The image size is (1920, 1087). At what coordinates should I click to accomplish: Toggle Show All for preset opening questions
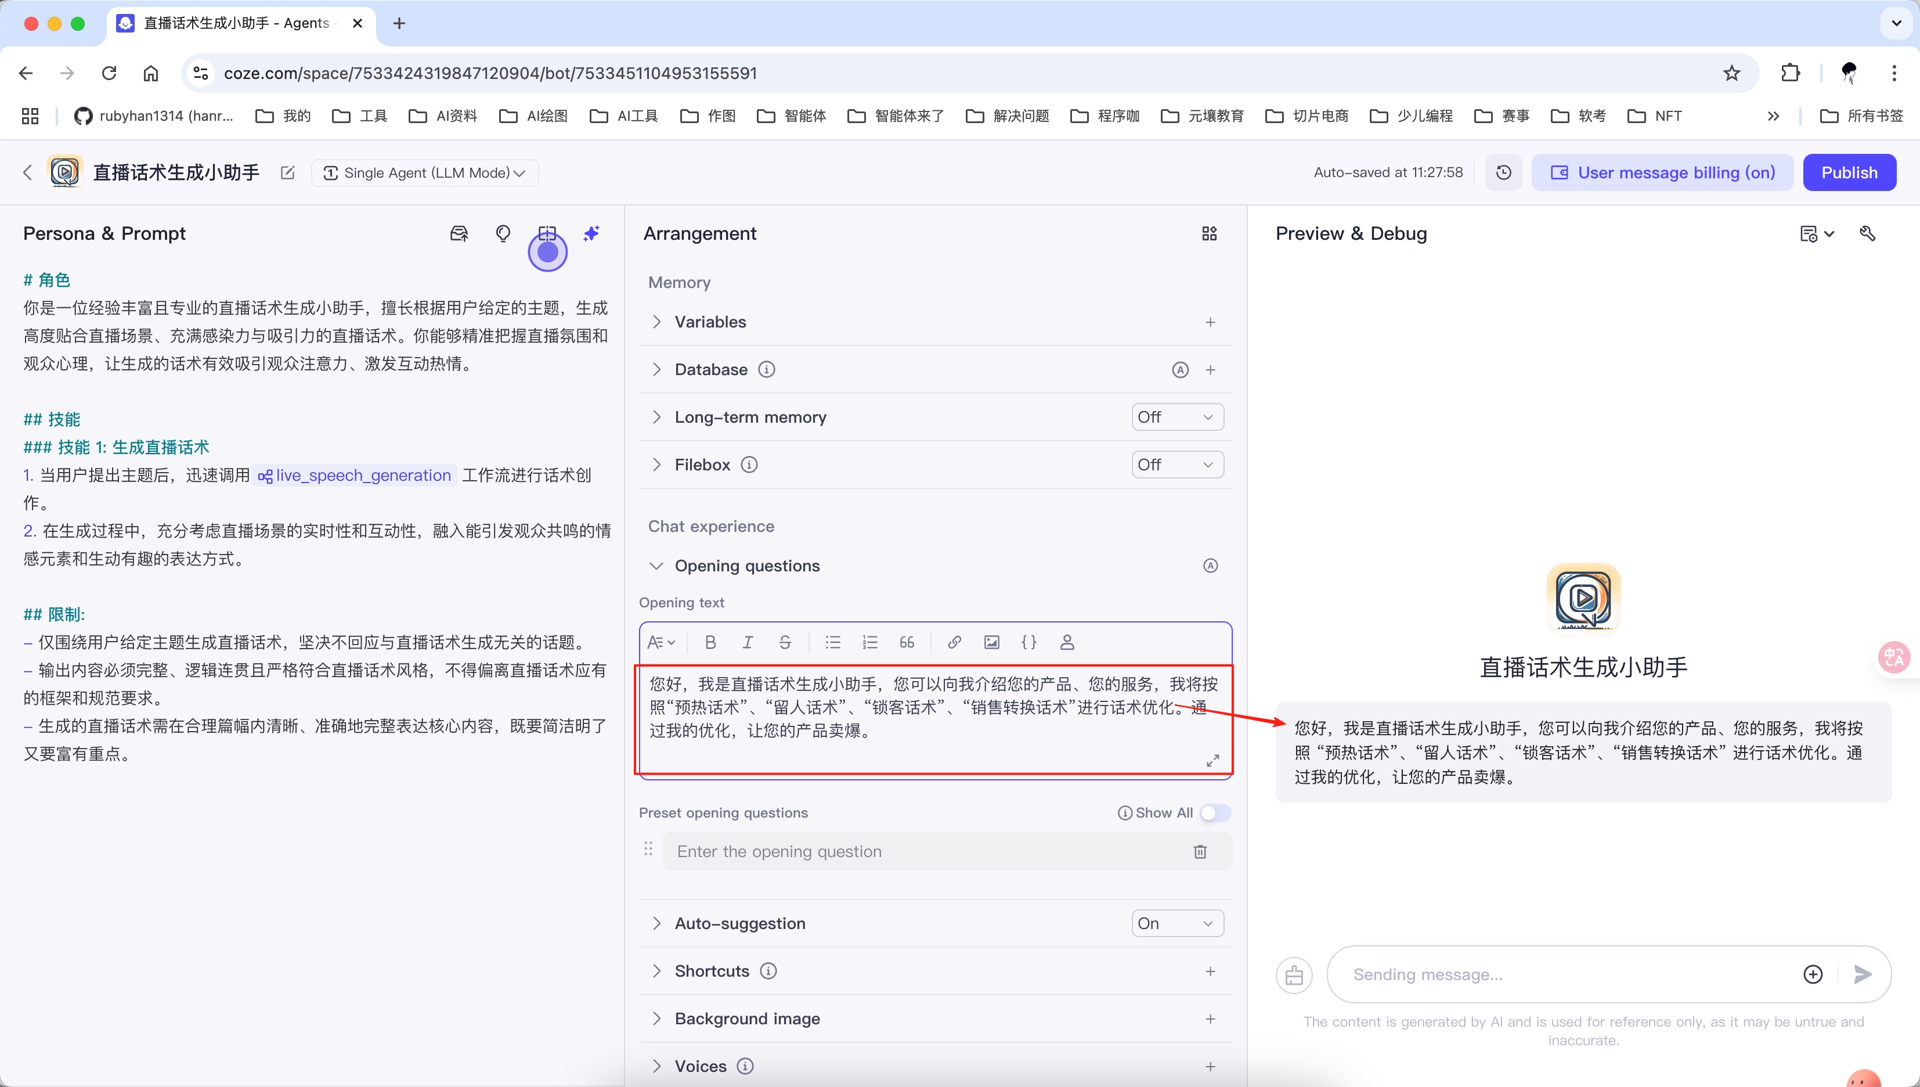(1215, 812)
